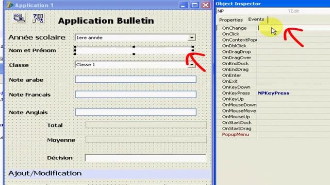Viewport: 330px width, 185px height.
Task: Open the Classe combo box arrow
Action: pyautogui.click(x=191, y=65)
